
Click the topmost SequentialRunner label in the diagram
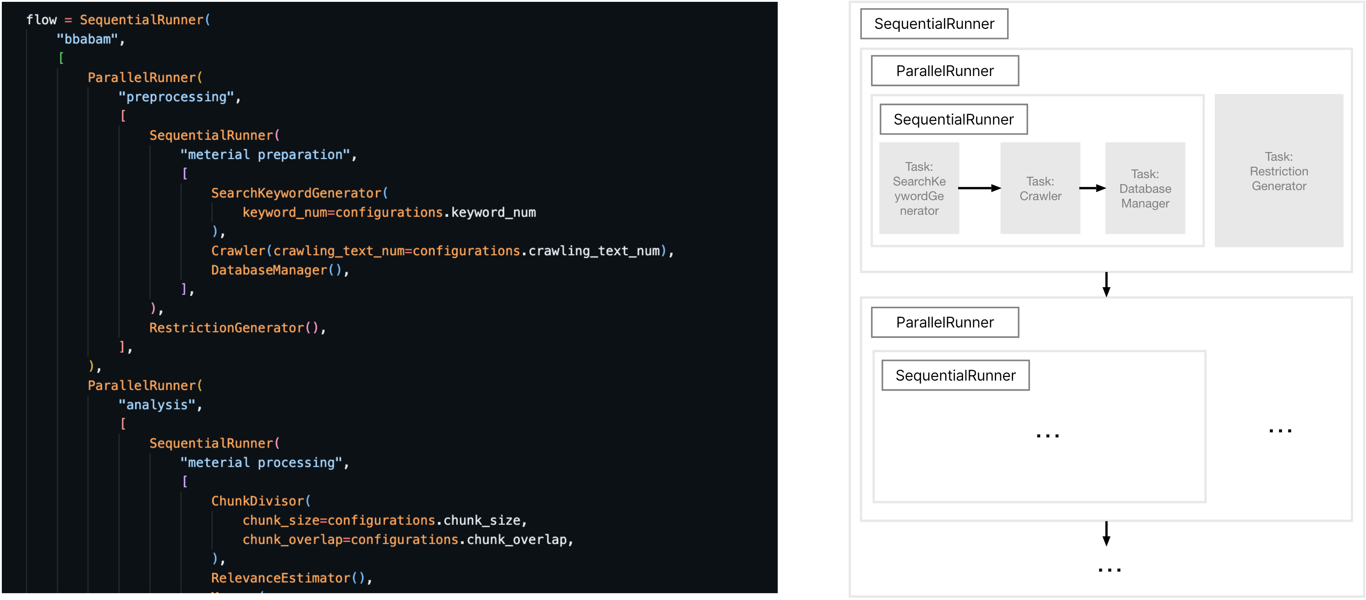point(934,24)
